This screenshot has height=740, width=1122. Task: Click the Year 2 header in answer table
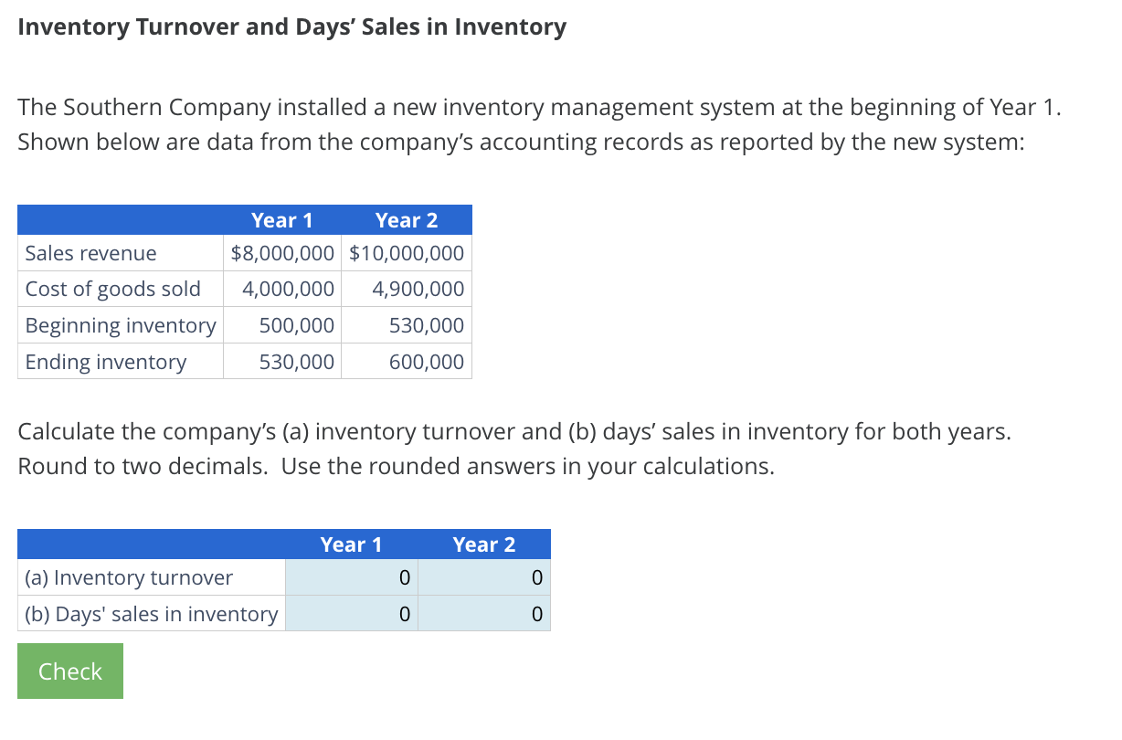click(x=484, y=544)
